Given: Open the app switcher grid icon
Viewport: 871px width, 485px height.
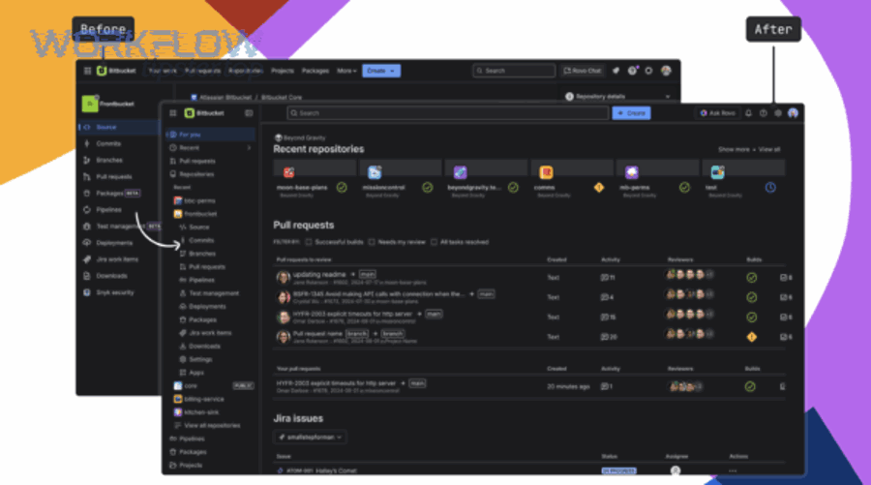Looking at the screenshot, I should 173,113.
